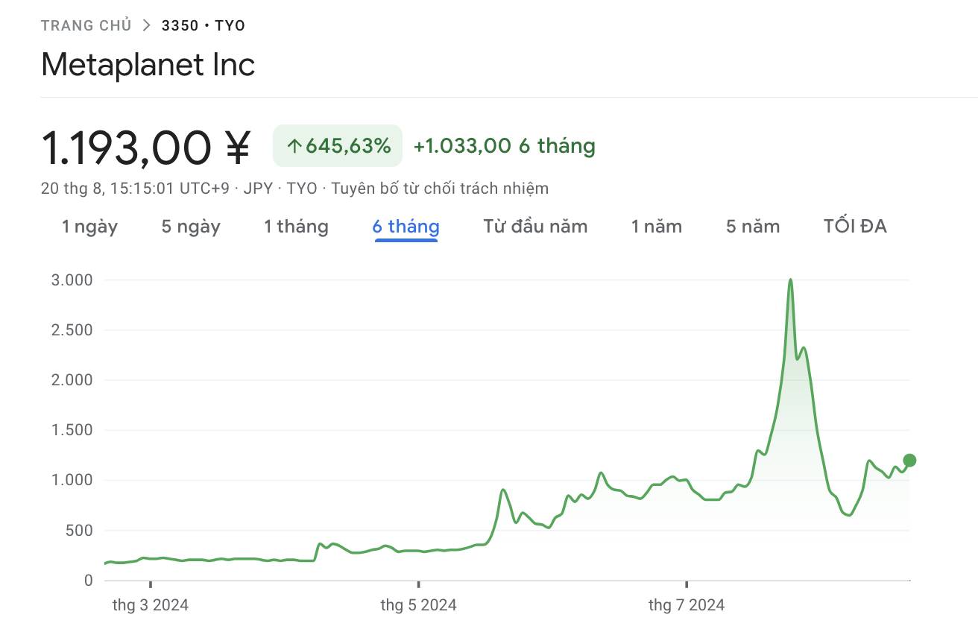This screenshot has width=978, height=635.
Task: Select the 1 năm time range
Action: click(x=657, y=227)
